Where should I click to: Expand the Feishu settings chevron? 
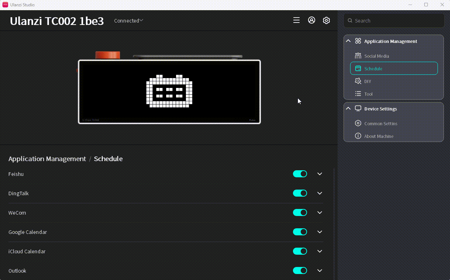(320, 174)
